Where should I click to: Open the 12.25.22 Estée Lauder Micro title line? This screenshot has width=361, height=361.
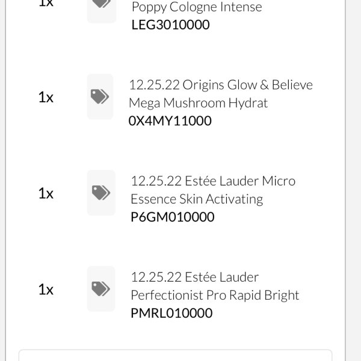tap(213, 181)
